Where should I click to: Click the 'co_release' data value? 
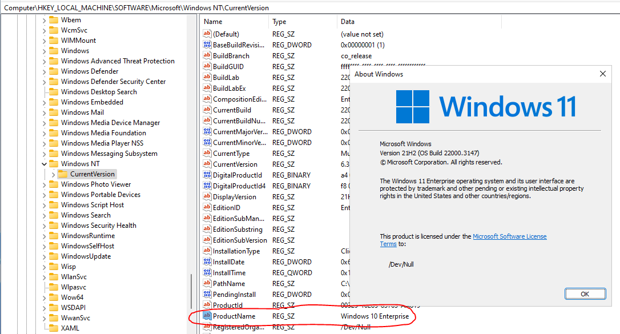356,56
